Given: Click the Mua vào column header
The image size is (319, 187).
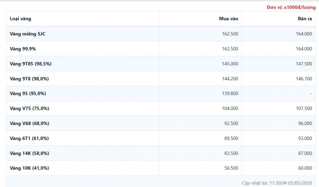Looking at the screenshot, I should (x=228, y=19).
